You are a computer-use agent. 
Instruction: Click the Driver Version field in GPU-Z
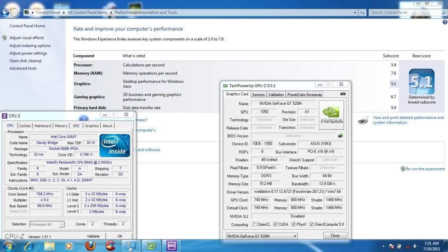coord(297,192)
